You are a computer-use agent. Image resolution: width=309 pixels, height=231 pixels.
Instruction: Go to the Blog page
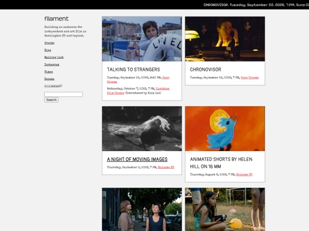click(x=47, y=50)
